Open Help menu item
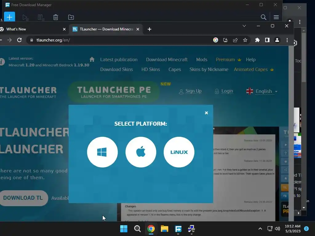The image size is (315, 236). coord(251,60)
